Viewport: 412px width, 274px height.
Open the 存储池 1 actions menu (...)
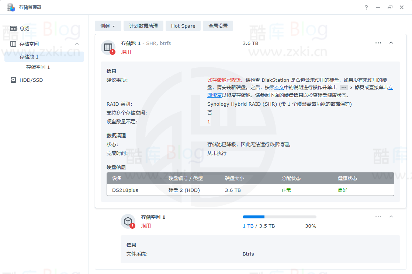click(x=378, y=43)
